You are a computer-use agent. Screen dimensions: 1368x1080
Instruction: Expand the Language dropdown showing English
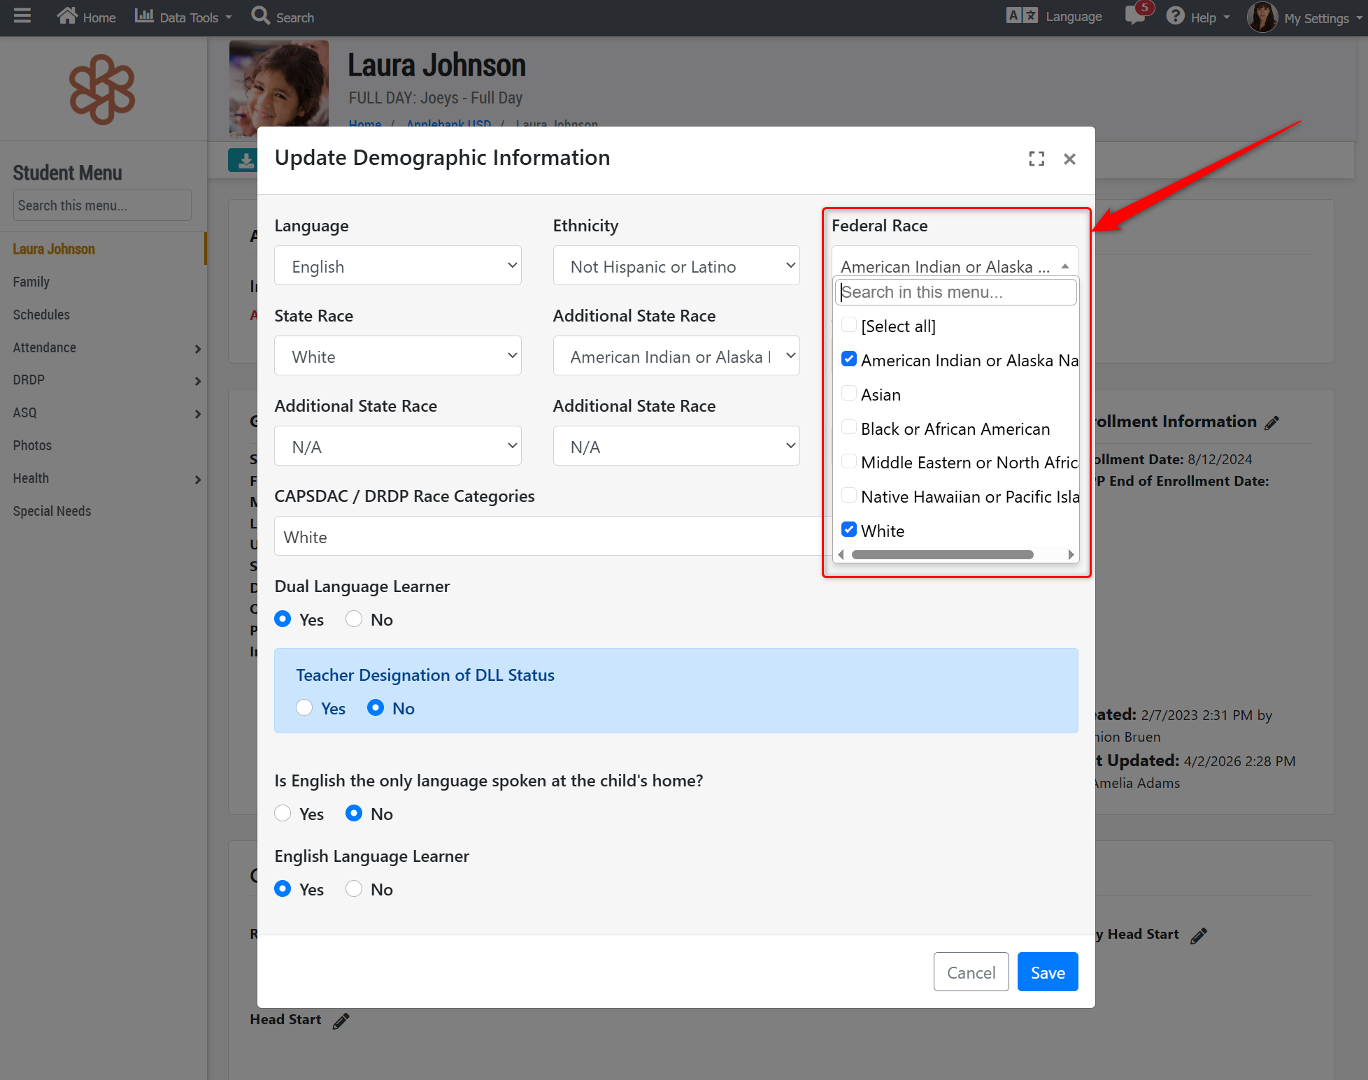397,266
